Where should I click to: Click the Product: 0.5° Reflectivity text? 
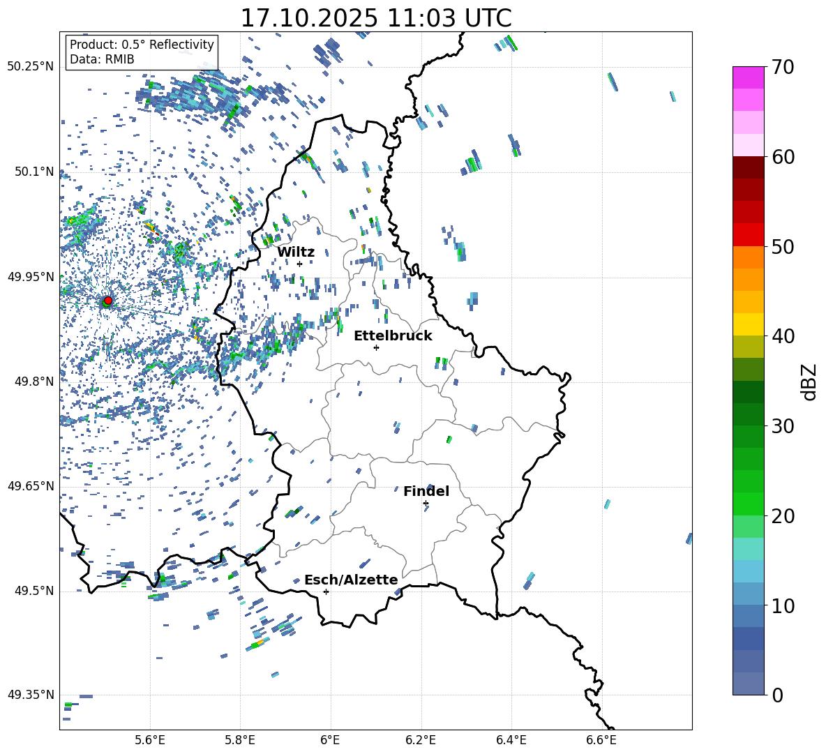pyautogui.click(x=142, y=45)
